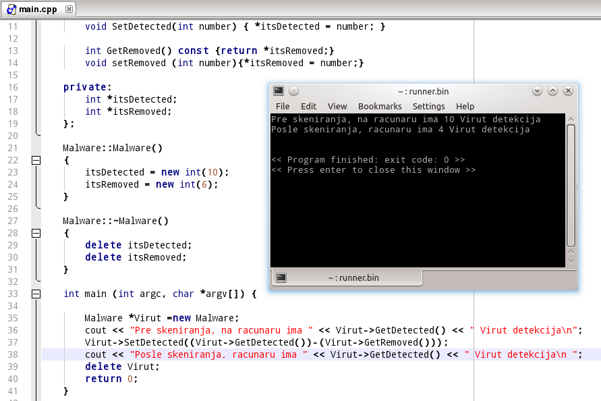Click line number 11 in the gutter

[13, 26]
